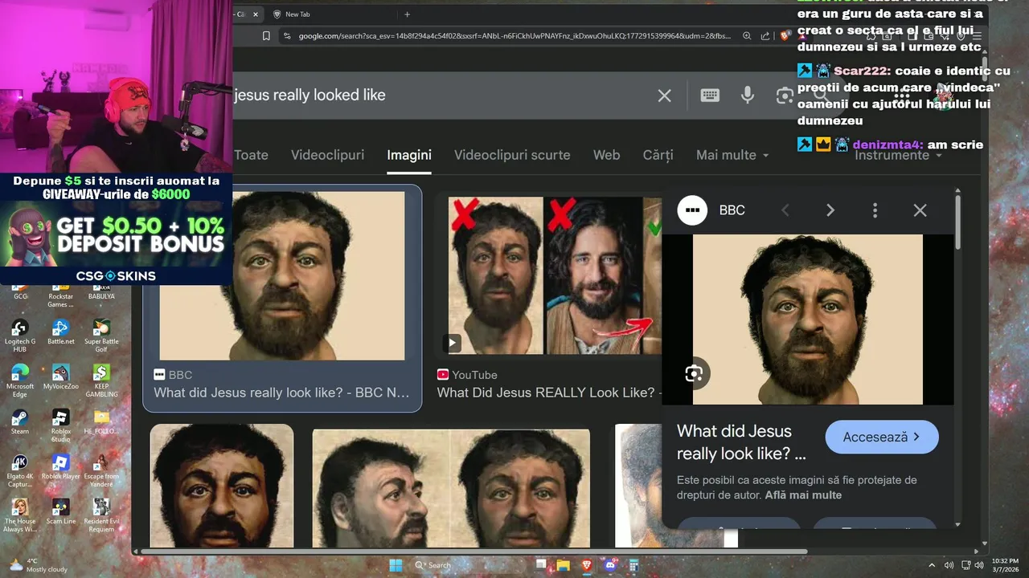The width and height of the screenshot is (1029, 578).
Task: Share this page from address bar
Action: point(765,35)
